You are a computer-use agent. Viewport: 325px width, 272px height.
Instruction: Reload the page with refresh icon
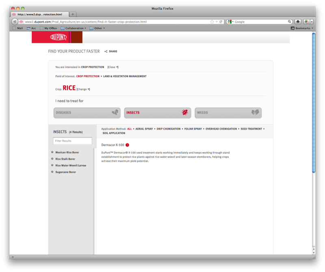click(221, 22)
